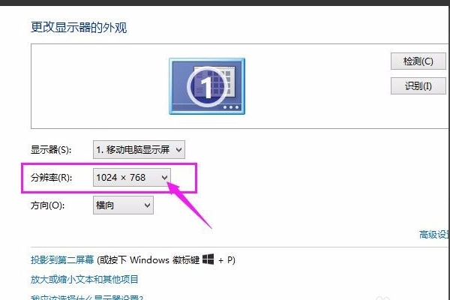Click the 识别(I) identify button

coord(418,85)
